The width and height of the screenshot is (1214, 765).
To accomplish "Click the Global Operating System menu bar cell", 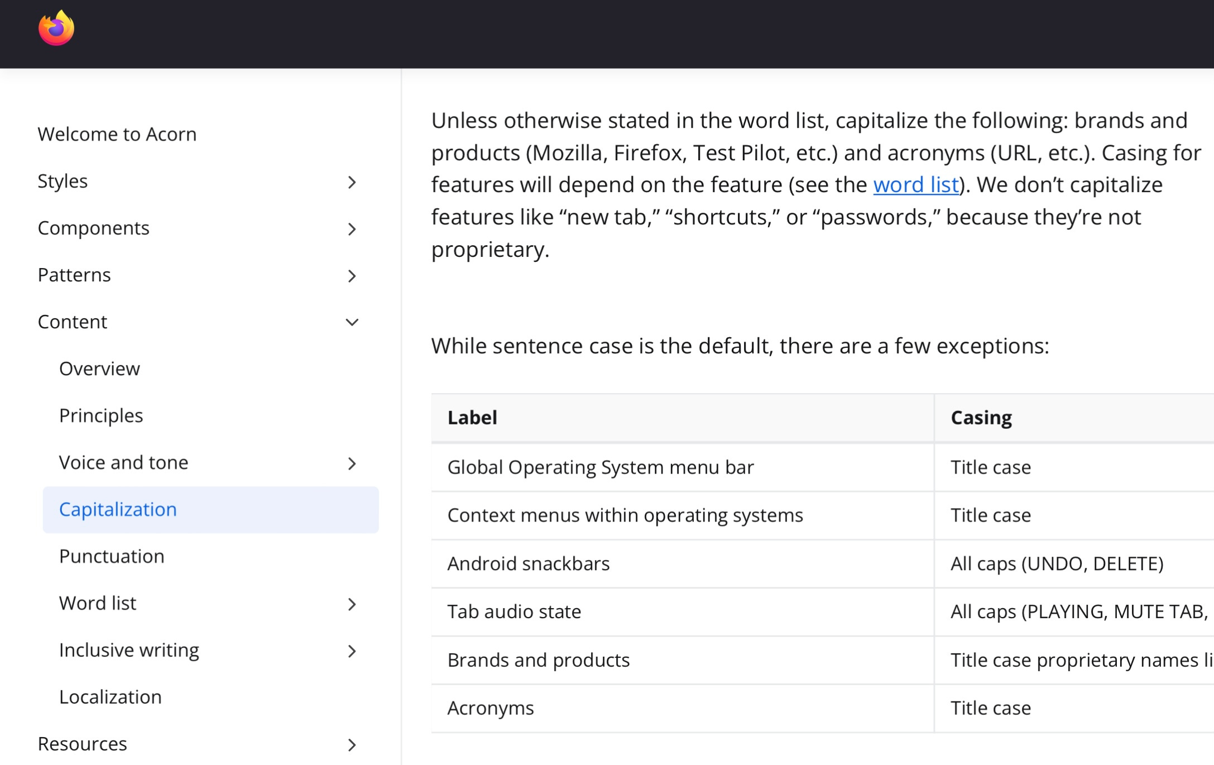I will coord(683,467).
